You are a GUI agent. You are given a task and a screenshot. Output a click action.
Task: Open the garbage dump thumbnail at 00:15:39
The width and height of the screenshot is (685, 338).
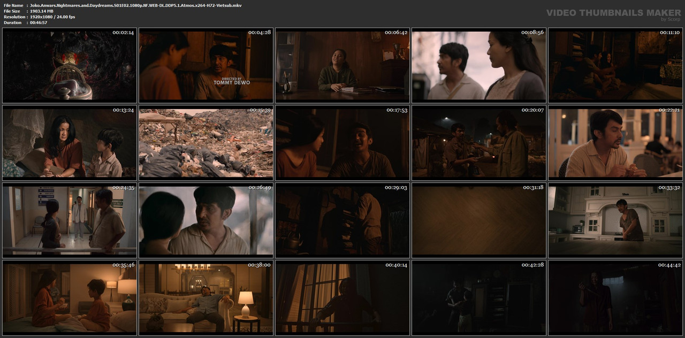[206, 143]
